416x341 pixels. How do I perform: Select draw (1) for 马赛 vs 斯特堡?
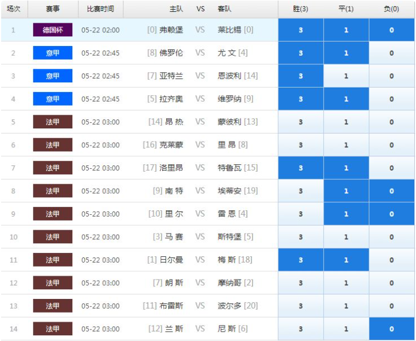346,237
